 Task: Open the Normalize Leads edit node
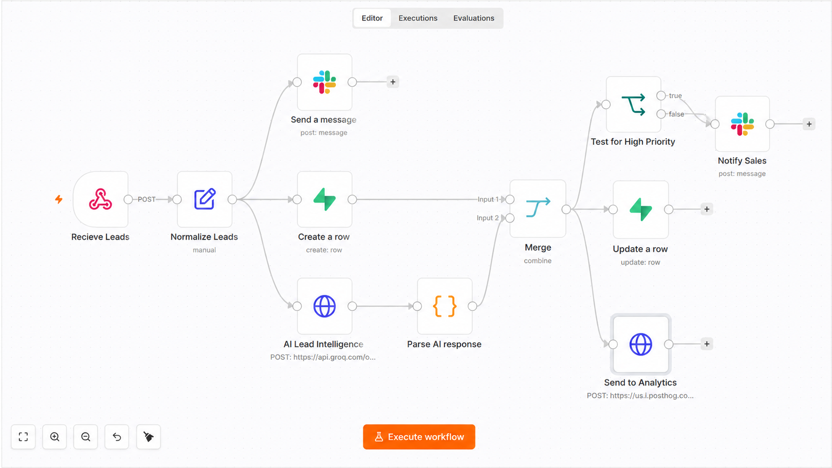coord(205,199)
